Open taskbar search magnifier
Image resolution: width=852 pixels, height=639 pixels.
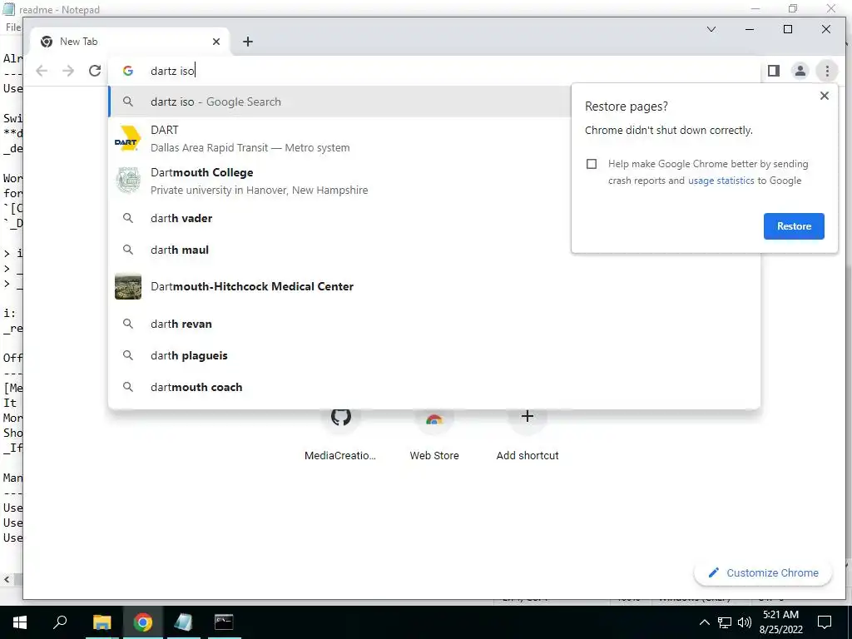[60, 622]
